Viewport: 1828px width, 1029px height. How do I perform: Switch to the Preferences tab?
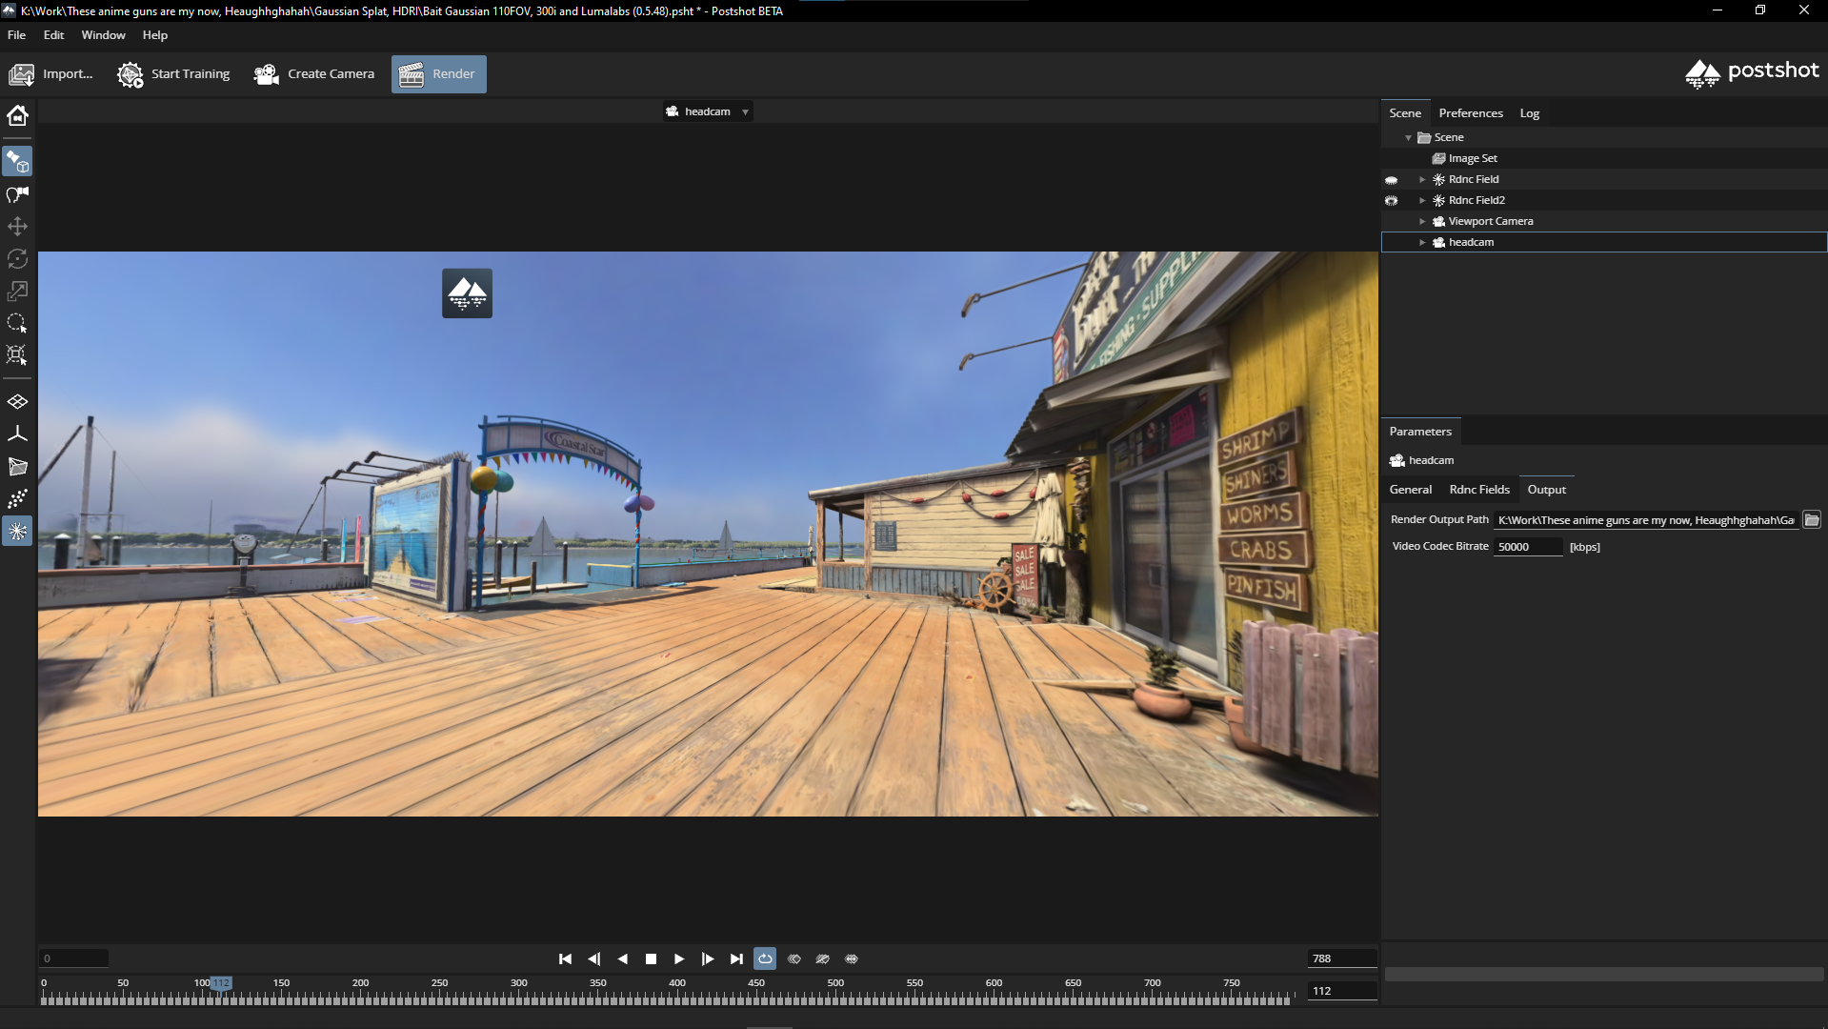click(1470, 113)
